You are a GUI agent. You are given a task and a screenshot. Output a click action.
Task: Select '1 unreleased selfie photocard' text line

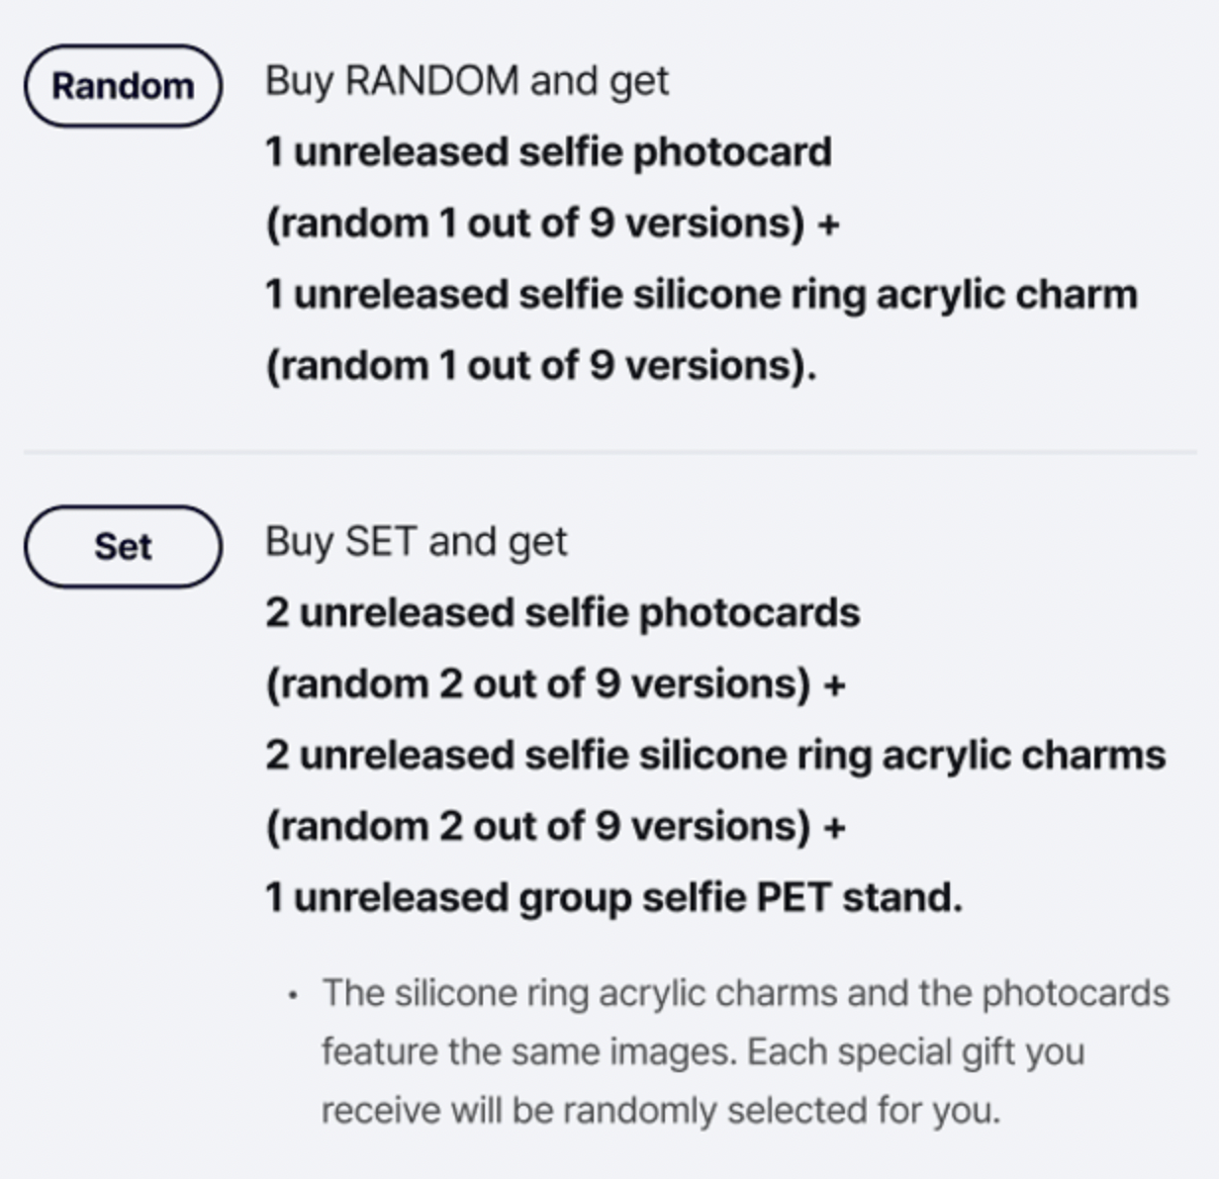point(548,152)
